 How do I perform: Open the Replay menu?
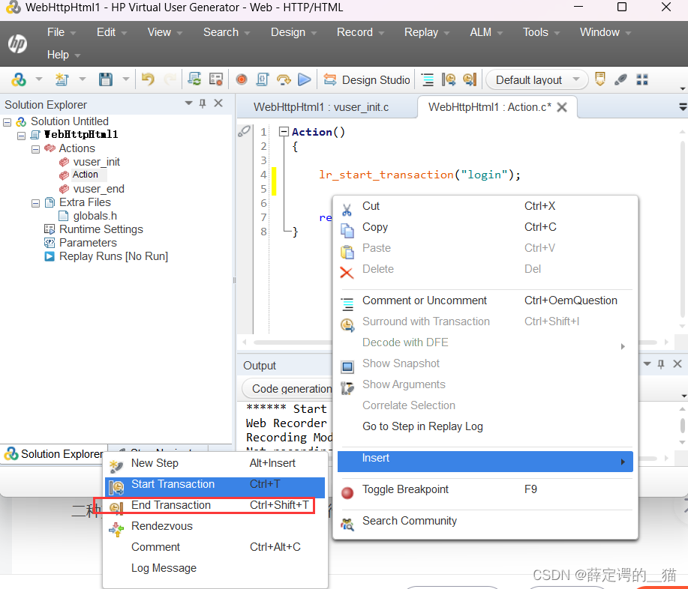[426, 32]
